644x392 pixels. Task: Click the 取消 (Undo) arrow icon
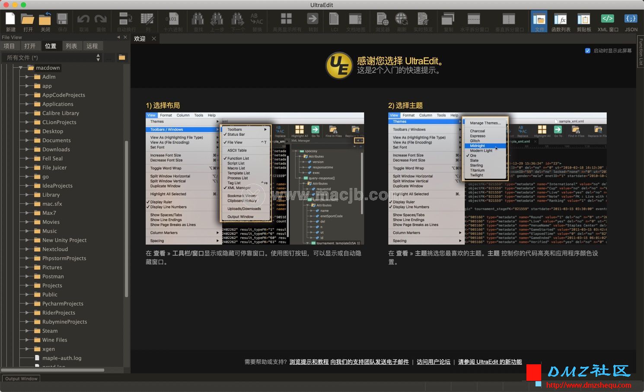point(83,19)
